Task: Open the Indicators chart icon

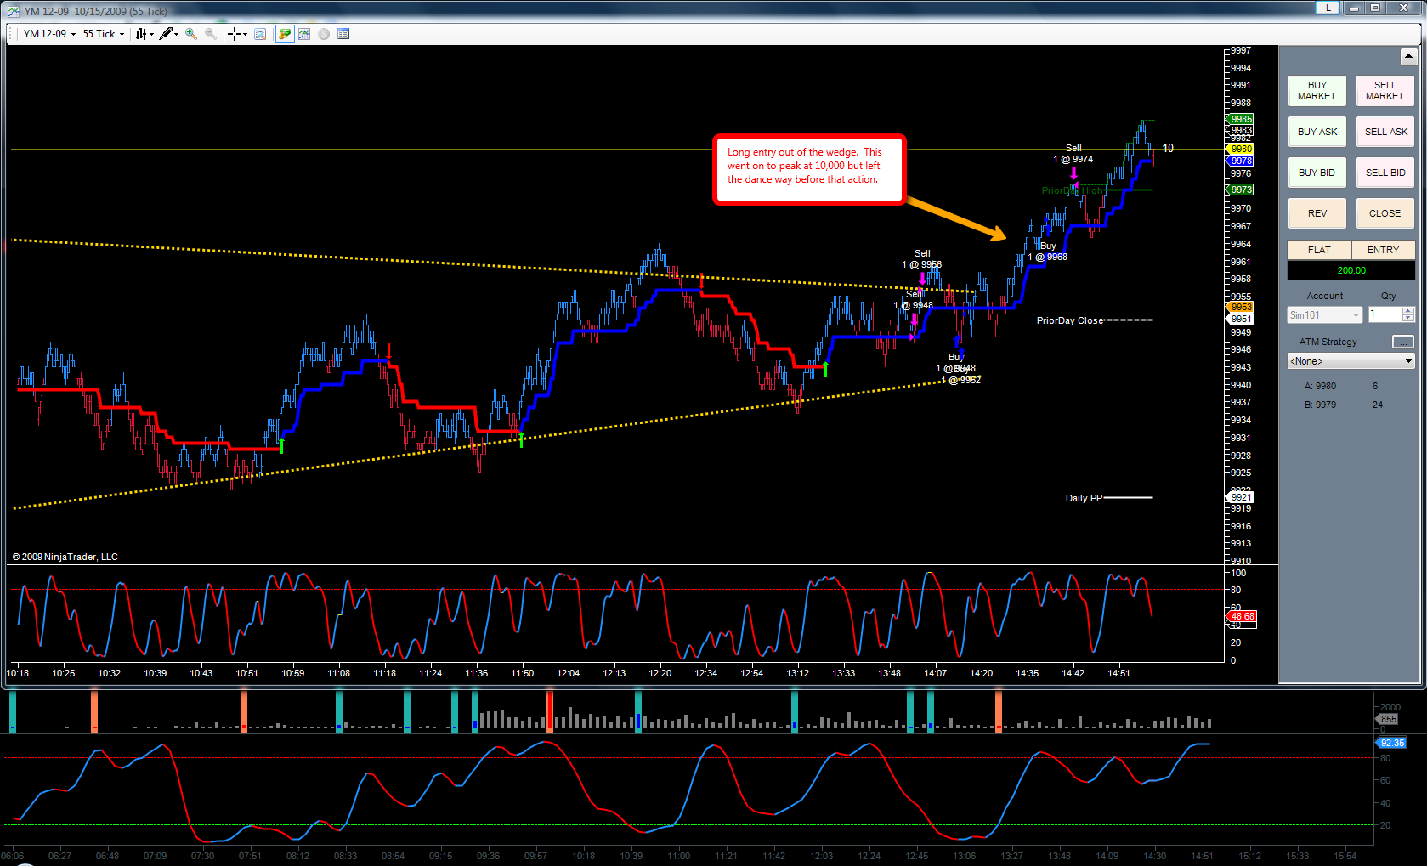Action: click(304, 34)
